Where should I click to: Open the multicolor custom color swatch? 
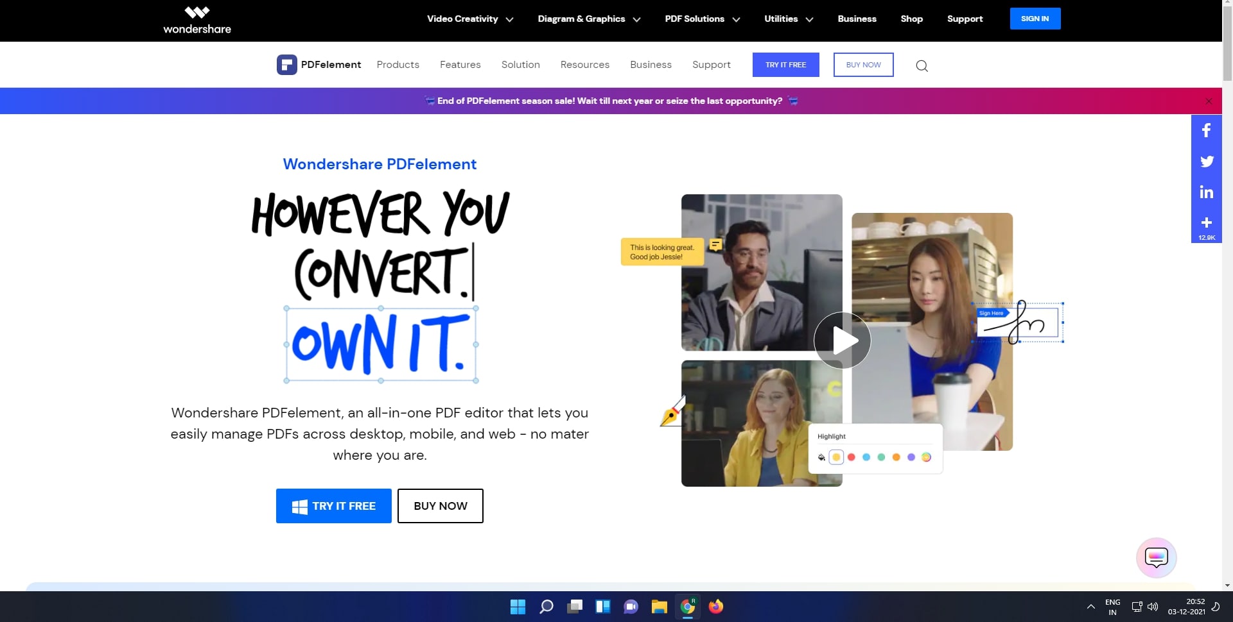(x=926, y=457)
